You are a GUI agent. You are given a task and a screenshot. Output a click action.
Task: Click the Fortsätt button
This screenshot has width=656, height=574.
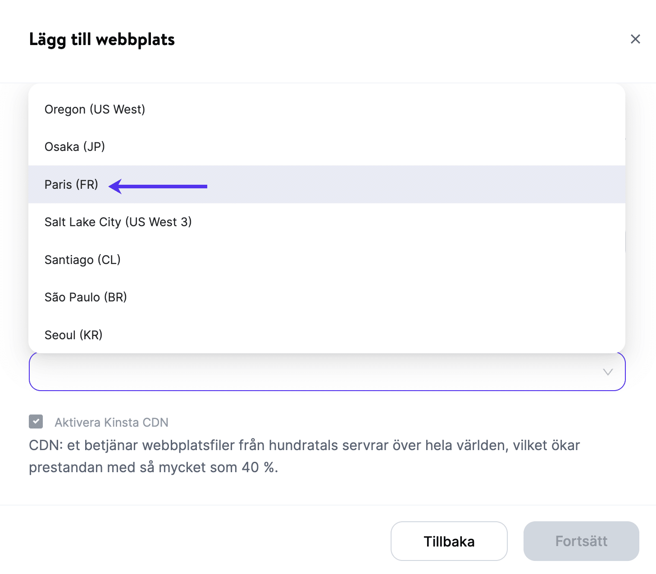click(x=581, y=541)
